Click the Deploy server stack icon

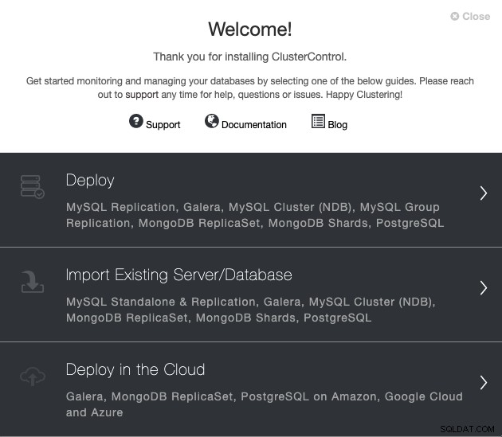click(33, 186)
